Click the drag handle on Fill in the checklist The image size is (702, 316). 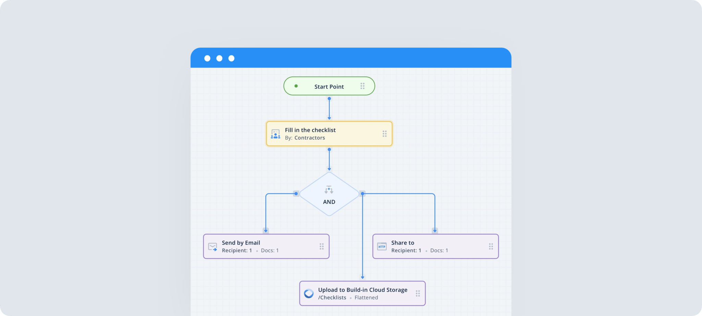pyautogui.click(x=384, y=134)
